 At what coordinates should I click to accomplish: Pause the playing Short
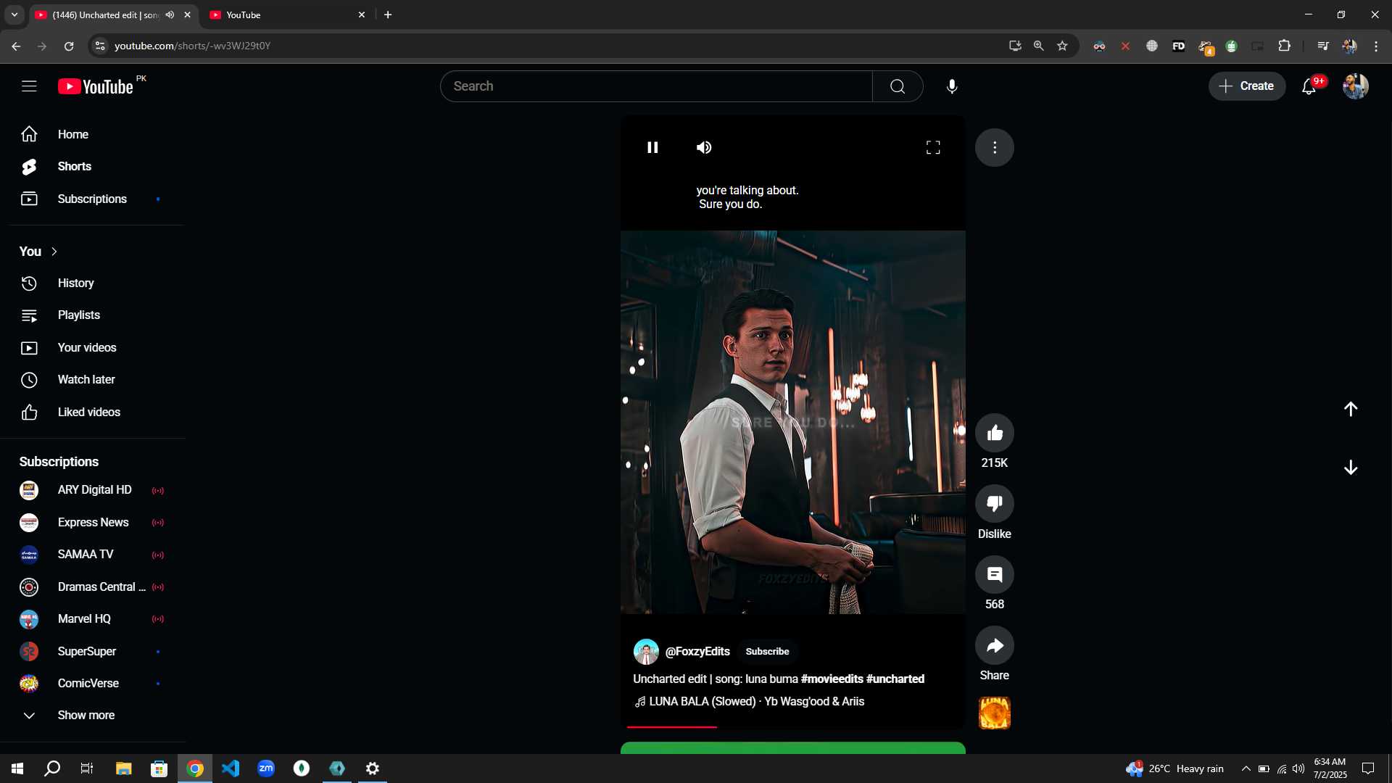[652, 147]
